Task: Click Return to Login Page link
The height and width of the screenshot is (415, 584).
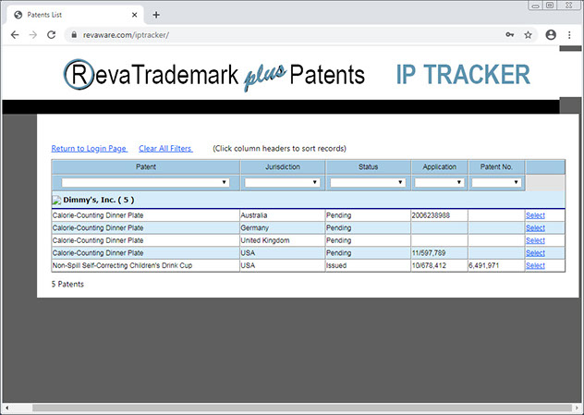Action: (89, 148)
